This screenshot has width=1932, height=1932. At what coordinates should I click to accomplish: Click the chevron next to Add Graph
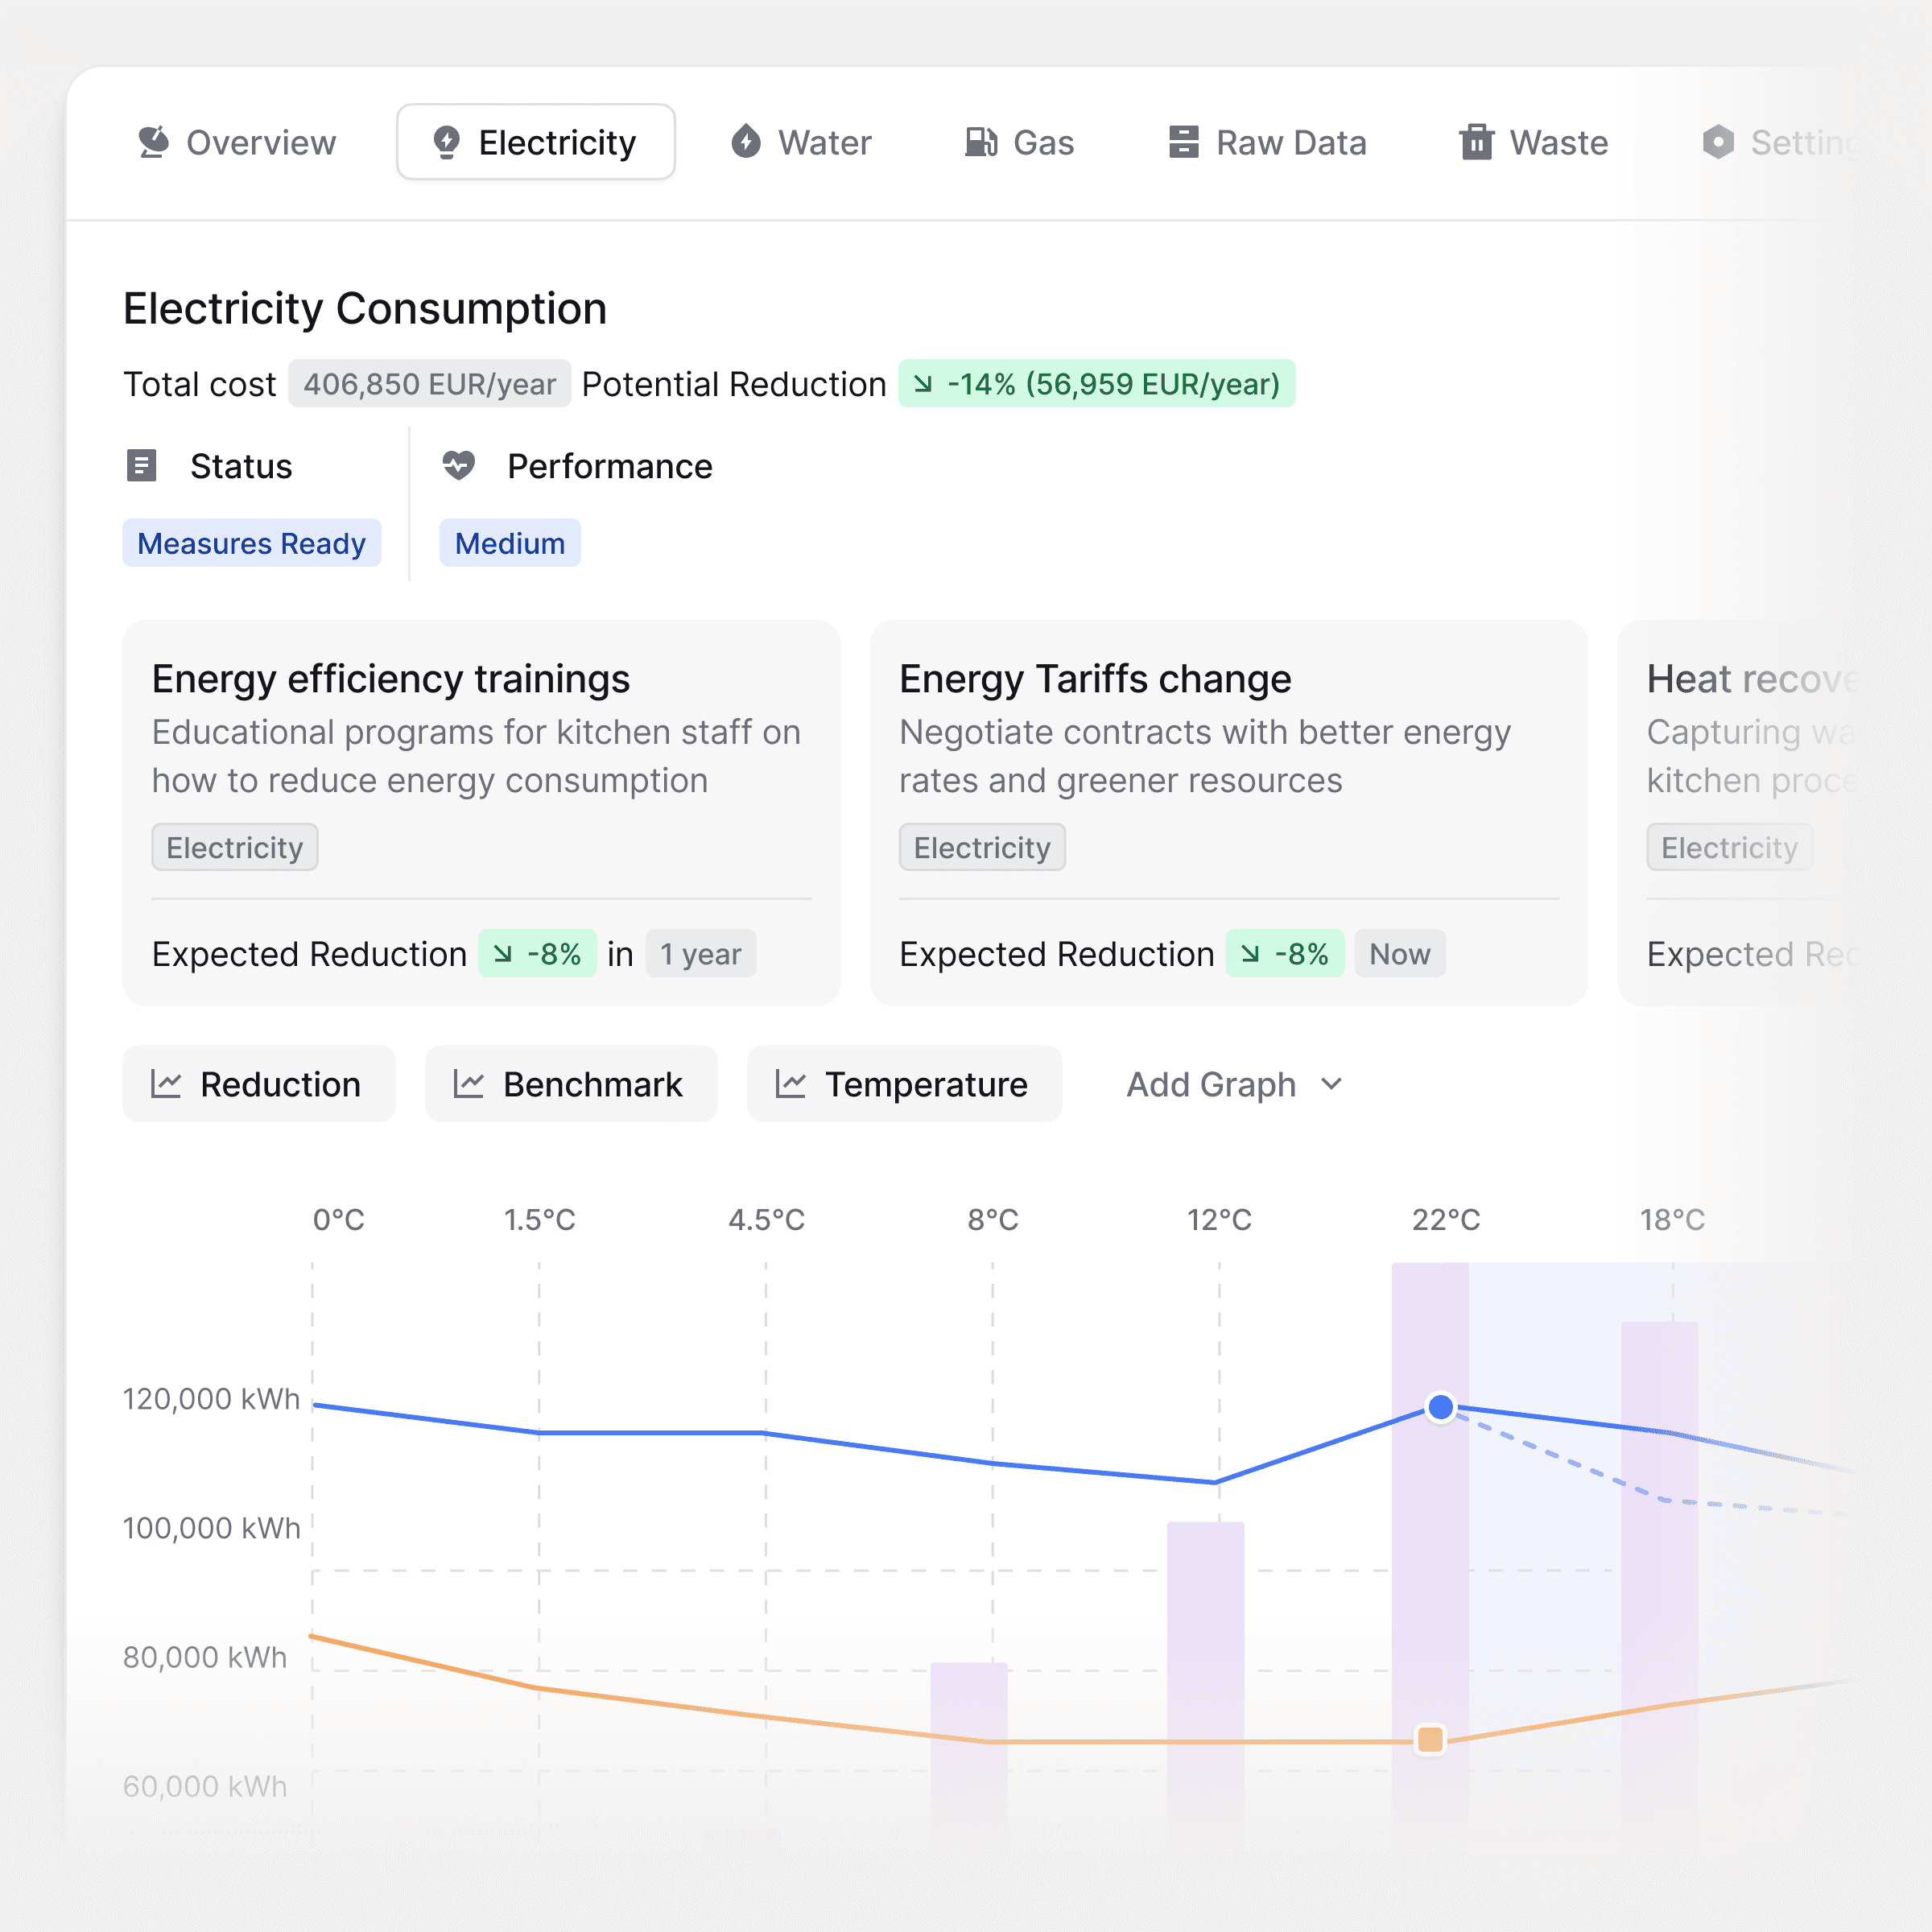coord(1331,1084)
